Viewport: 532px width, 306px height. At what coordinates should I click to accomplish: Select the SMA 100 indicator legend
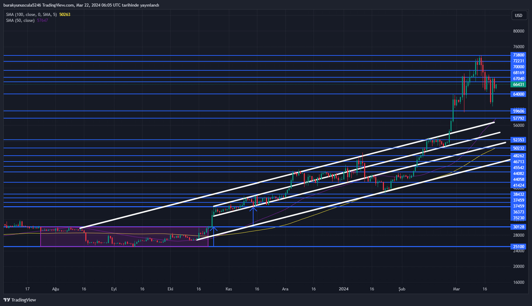(32, 14)
